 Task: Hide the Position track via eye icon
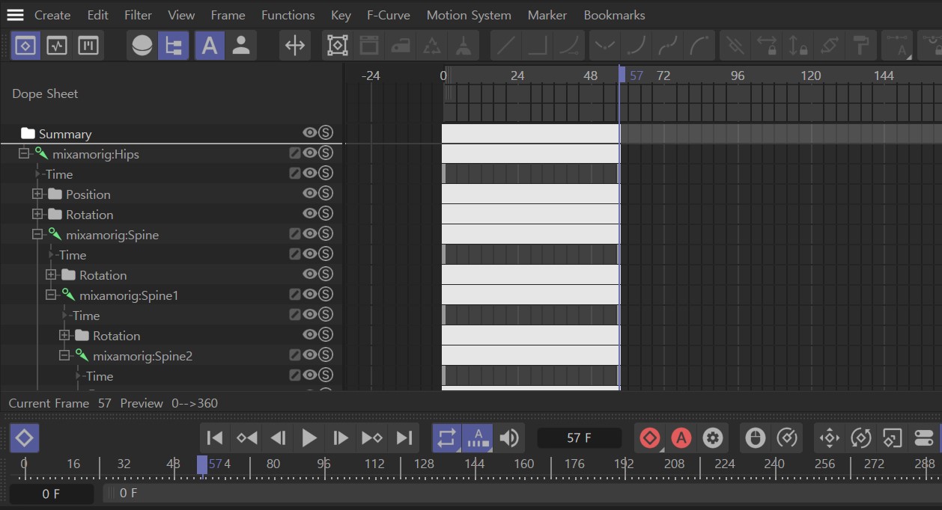pyautogui.click(x=309, y=193)
